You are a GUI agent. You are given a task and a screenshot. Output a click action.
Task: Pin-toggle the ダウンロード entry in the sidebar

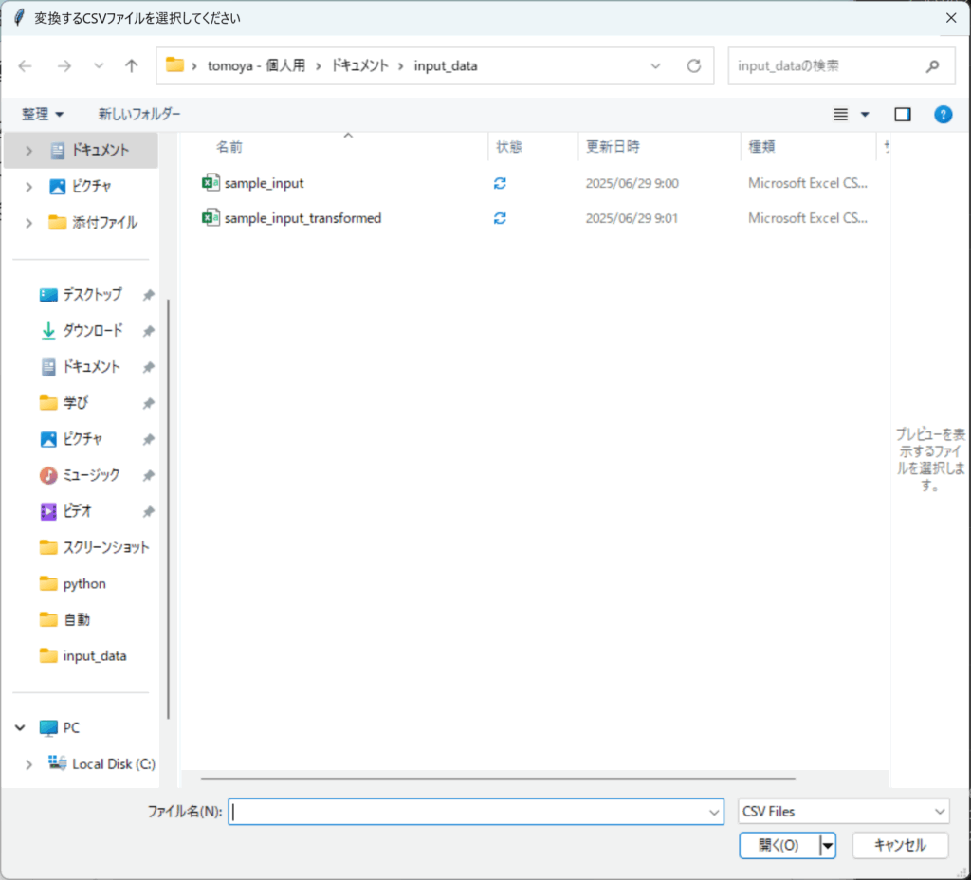[147, 330]
